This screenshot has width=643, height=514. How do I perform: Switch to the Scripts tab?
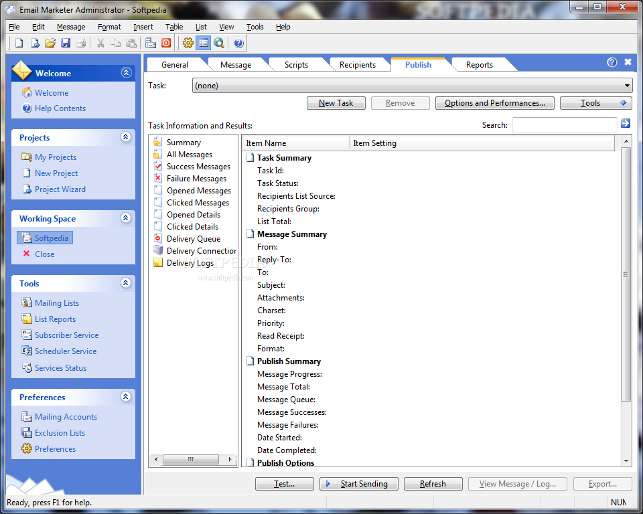[x=296, y=65]
